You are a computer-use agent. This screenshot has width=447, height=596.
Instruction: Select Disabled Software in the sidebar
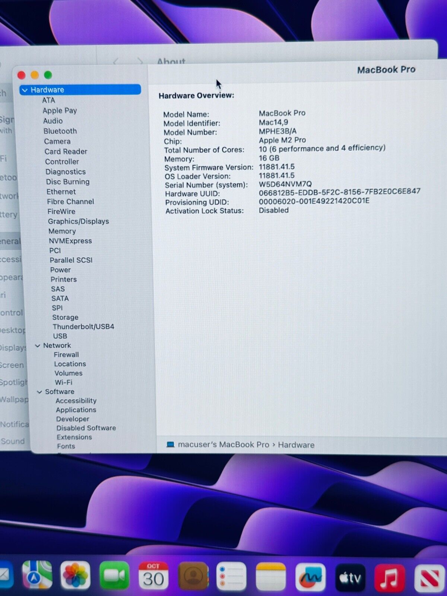pos(86,428)
